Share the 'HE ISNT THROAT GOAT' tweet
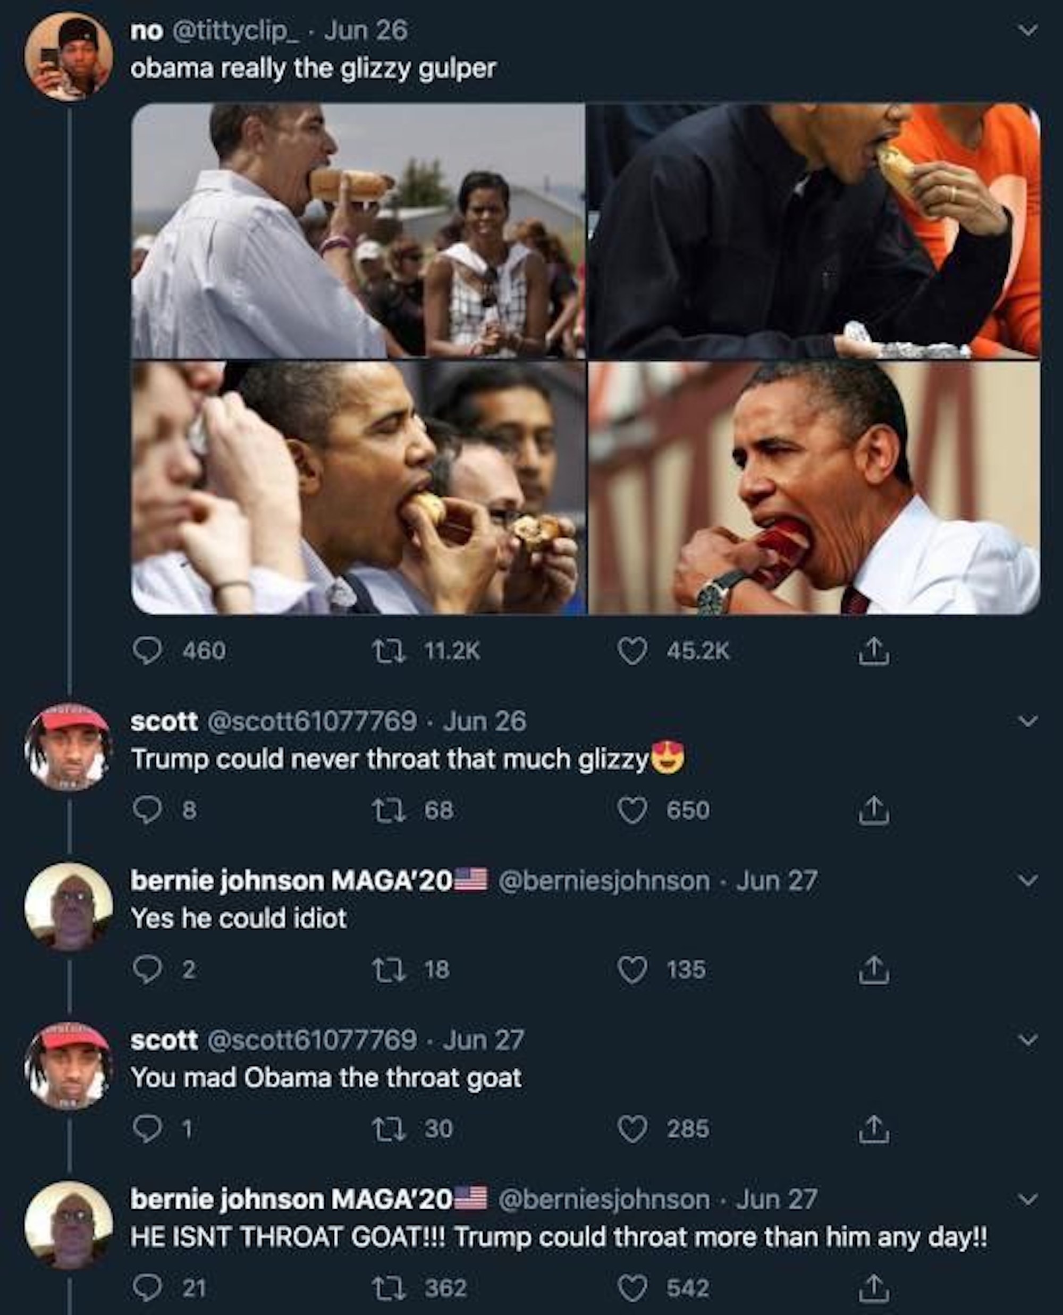1063x1315 pixels. pyautogui.click(x=873, y=1288)
